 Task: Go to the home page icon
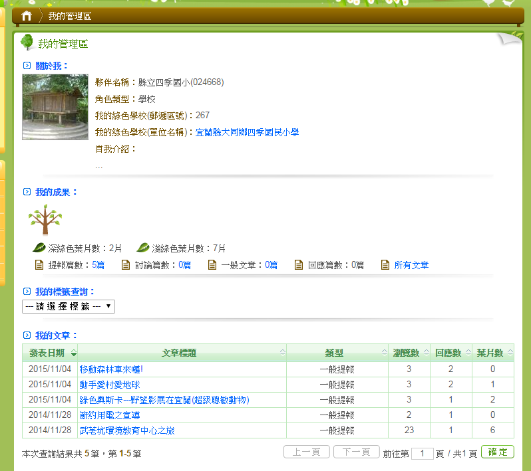[x=27, y=15]
